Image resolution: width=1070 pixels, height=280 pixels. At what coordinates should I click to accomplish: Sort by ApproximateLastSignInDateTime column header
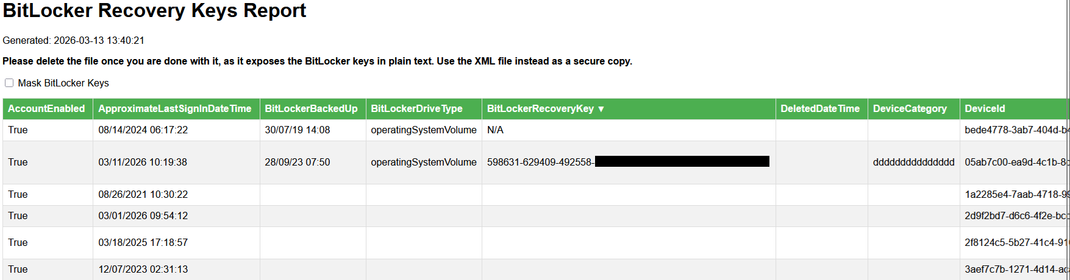point(174,109)
